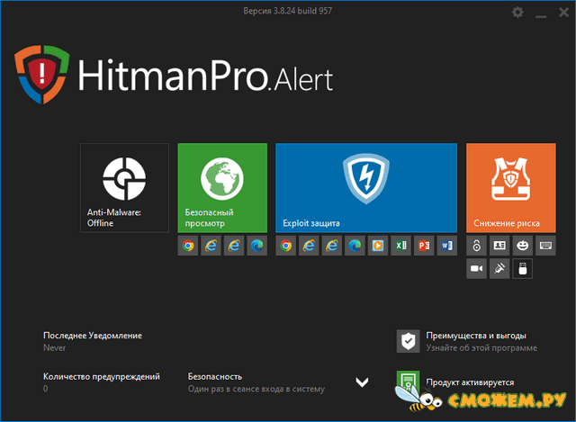This screenshot has height=422, width=576.
Task: Click the Excel icon under Exploit защита
Action: 400,246
